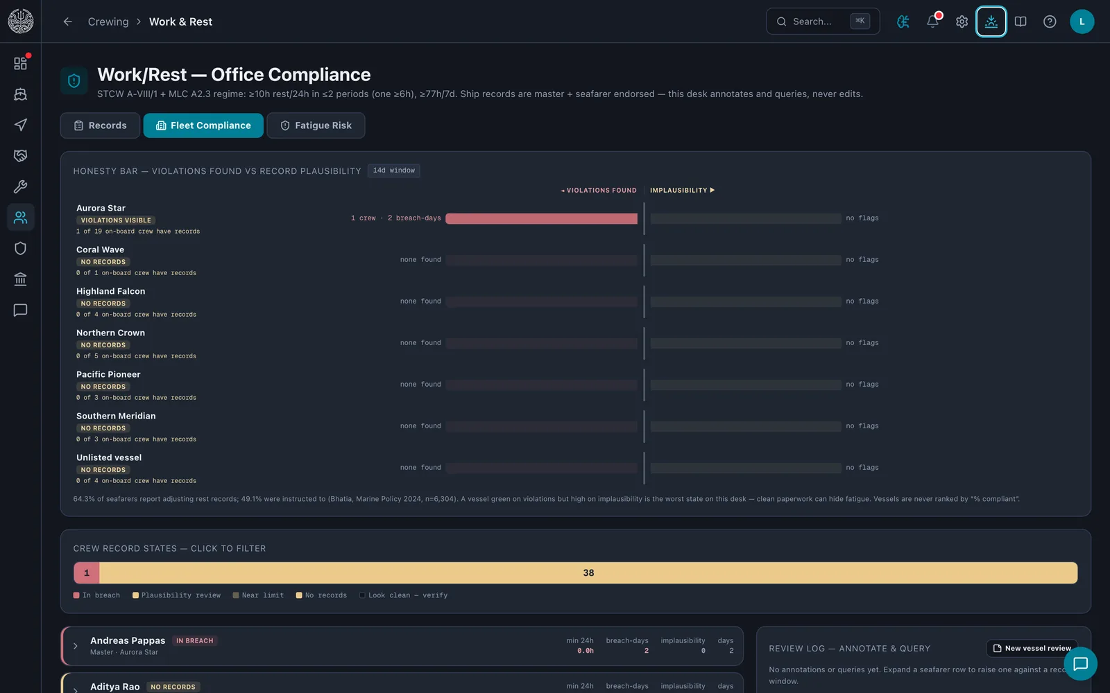Select Pacific Pioneer vessel name
This screenshot has width=1110, height=693.
(x=108, y=374)
